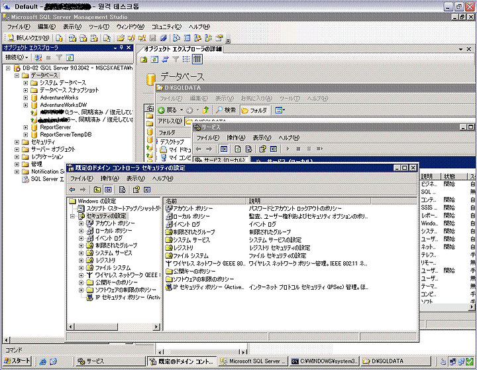Screen dimensions: 477x370
Task: Select ファイル システム in the right list
Action: click(190, 255)
